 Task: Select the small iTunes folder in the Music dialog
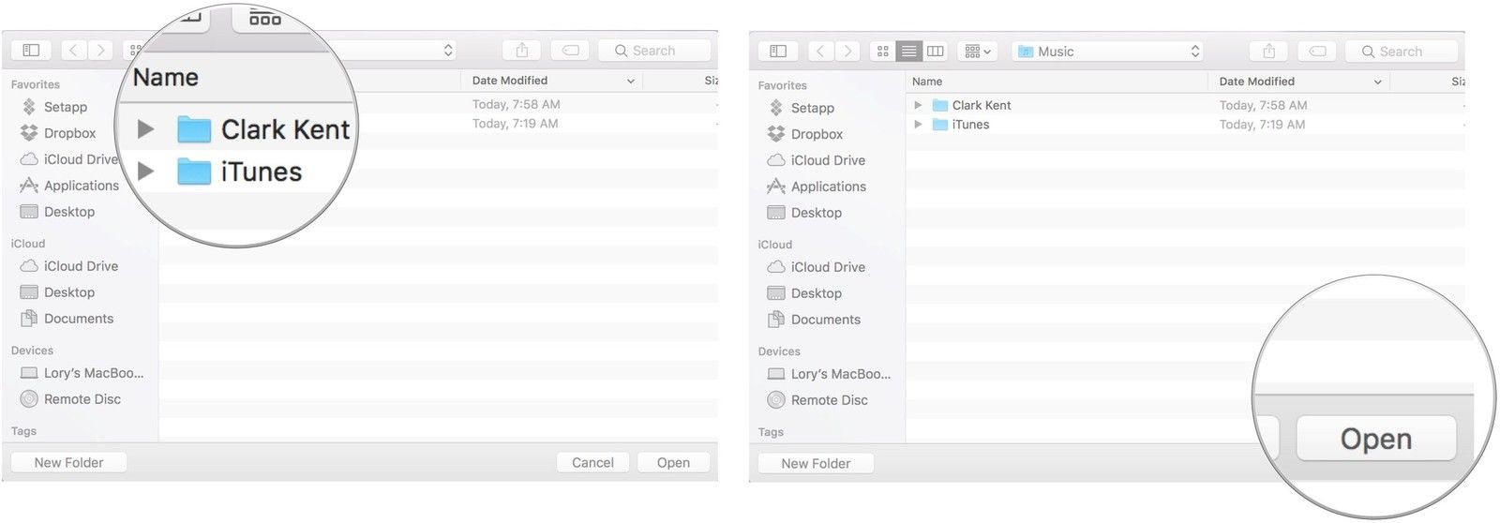coord(969,125)
